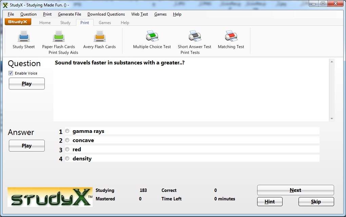346x217 pixels.
Task: Open the Download Questions menu
Action: pyautogui.click(x=106, y=14)
